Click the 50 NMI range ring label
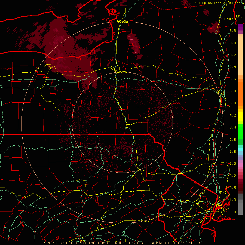 pyautogui.click(x=122, y=72)
